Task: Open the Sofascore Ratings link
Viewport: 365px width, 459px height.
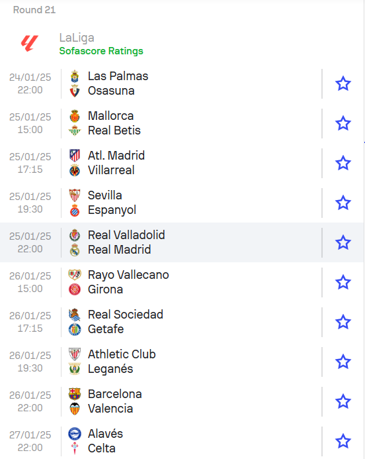Action: [101, 51]
